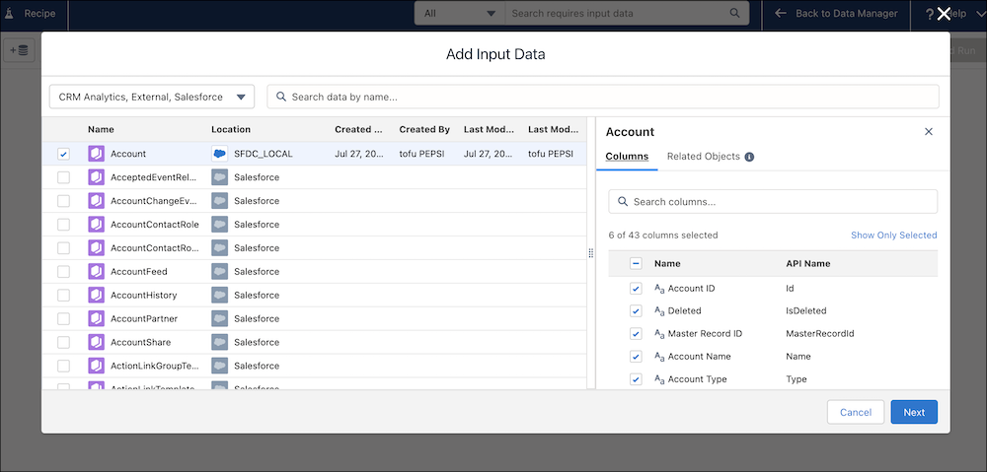
Task: Check the AccountChangeEv... row checkbox
Action: 63,201
